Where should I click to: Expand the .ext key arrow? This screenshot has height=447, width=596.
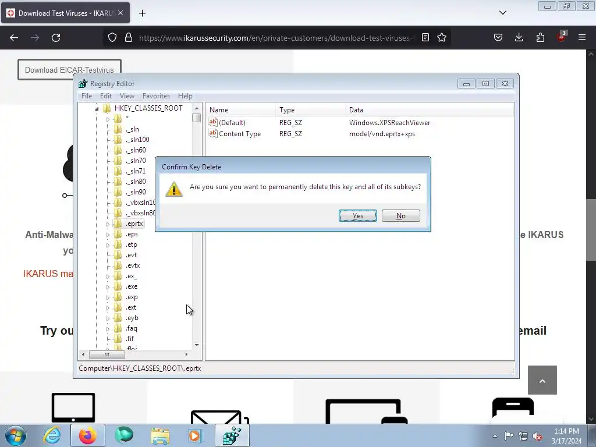(x=108, y=308)
